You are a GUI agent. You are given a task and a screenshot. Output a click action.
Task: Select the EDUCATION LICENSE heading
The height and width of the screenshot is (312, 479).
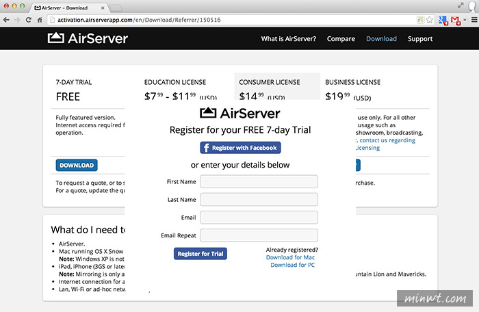pyautogui.click(x=175, y=82)
